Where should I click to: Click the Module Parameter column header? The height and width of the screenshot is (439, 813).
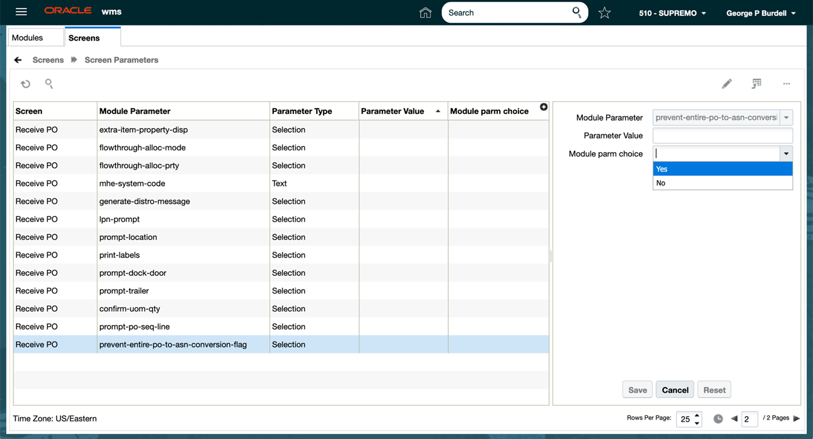coord(183,111)
